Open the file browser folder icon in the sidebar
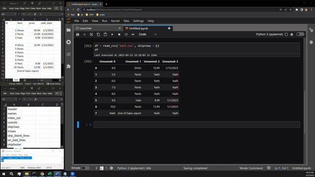This screenshot has width=315, height=177. tap(68, 30)
